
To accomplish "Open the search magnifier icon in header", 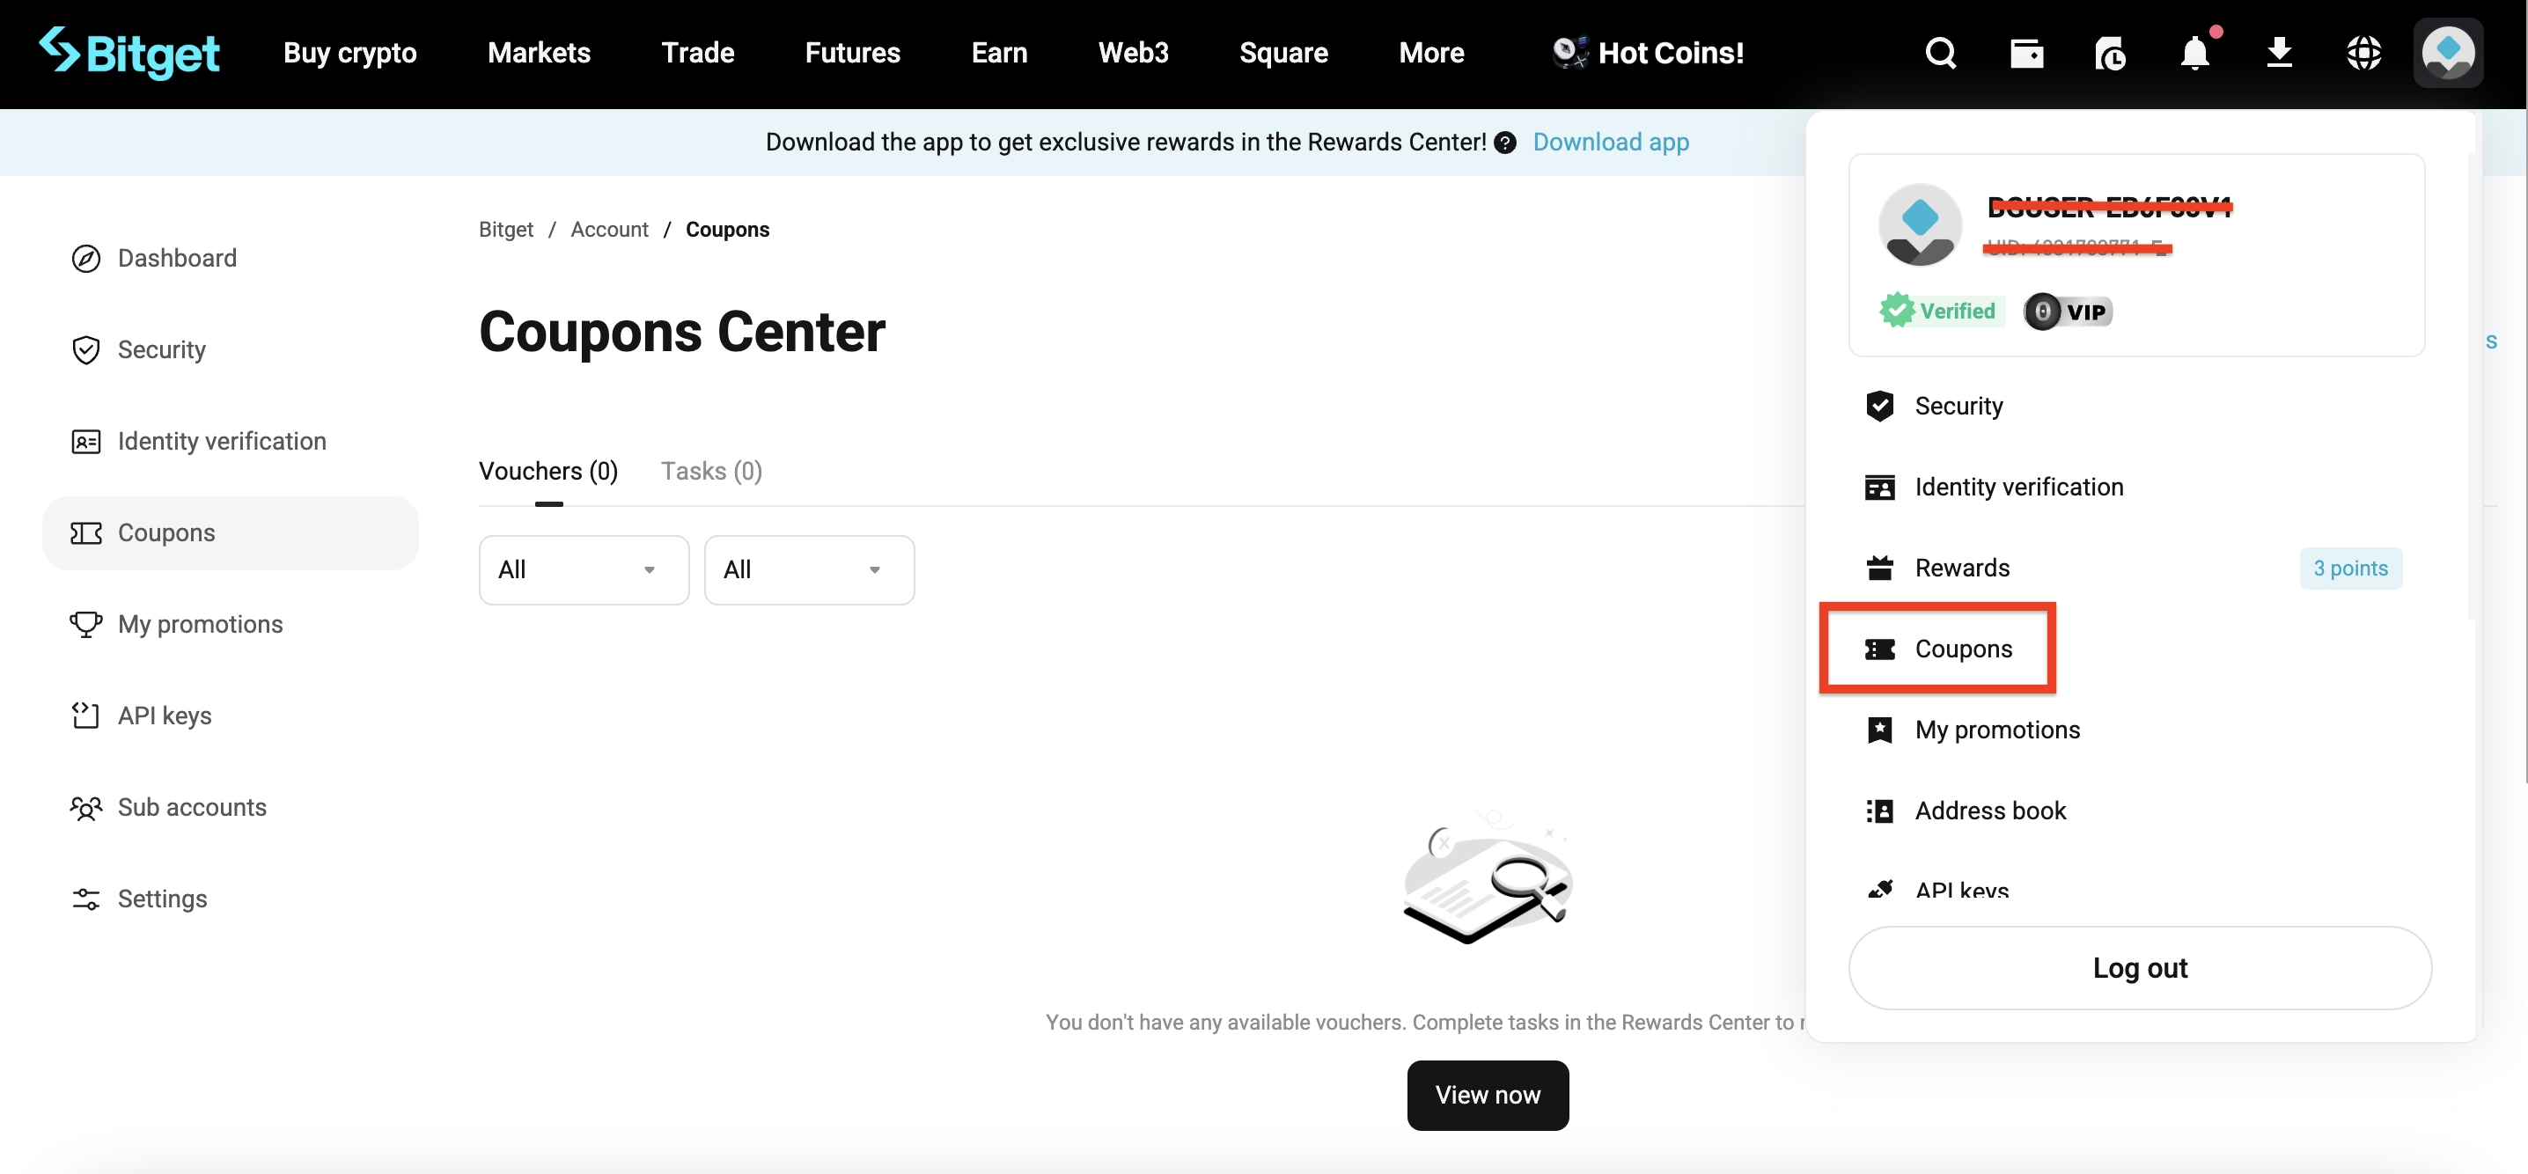I will 1940,53.
